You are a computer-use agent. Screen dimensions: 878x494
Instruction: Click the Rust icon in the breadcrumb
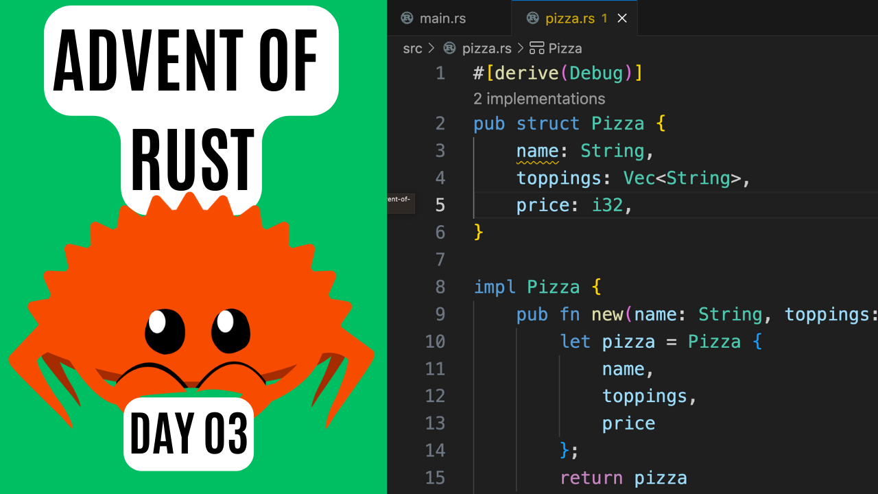(450, 48)
